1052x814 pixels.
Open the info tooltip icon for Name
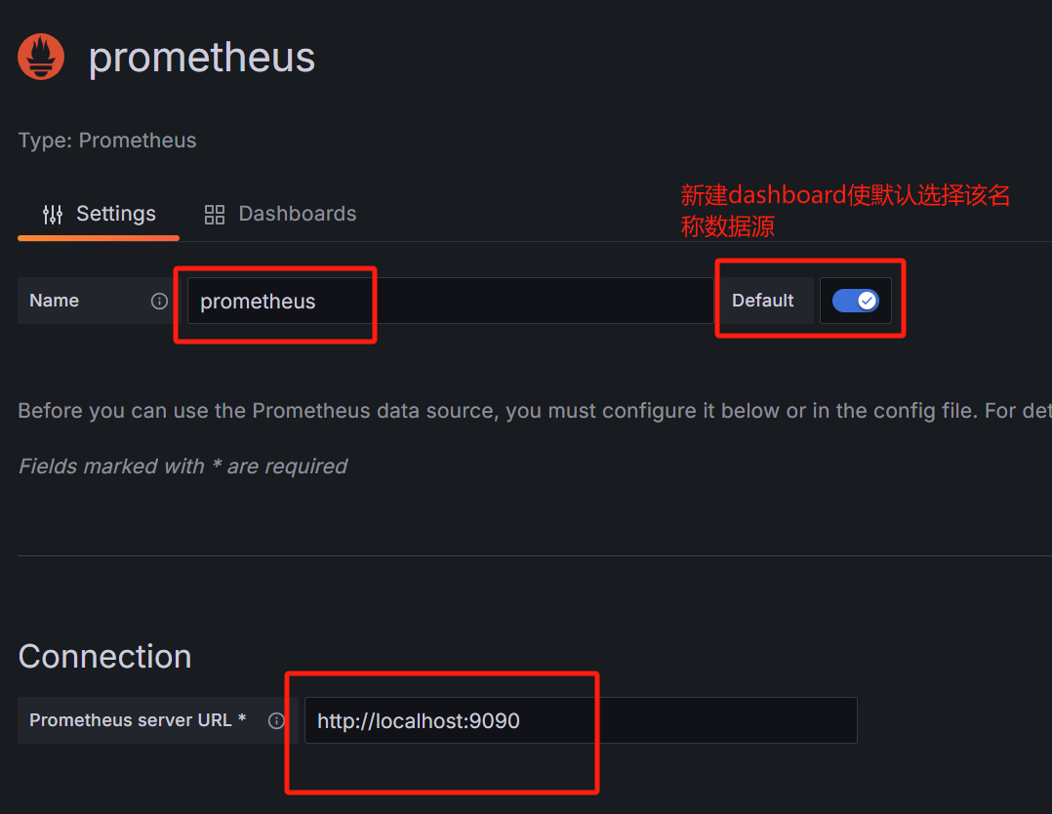click(159, 301)
